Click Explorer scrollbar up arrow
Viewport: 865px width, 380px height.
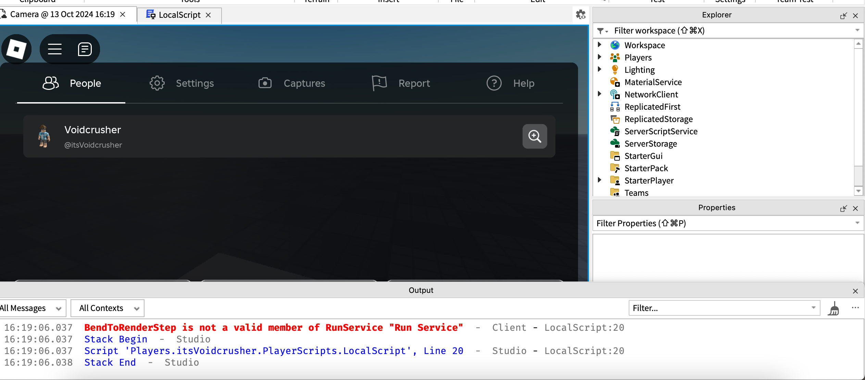click(x=858, y=44)
